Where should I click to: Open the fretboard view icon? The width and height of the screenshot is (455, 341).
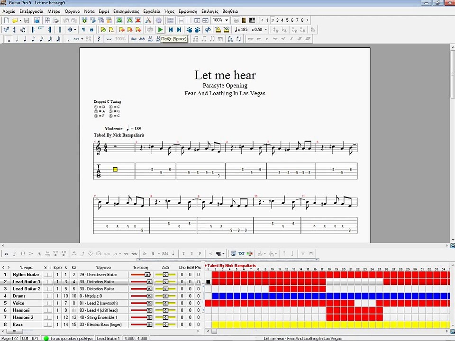pyautogui.click(x=244, y=20)
